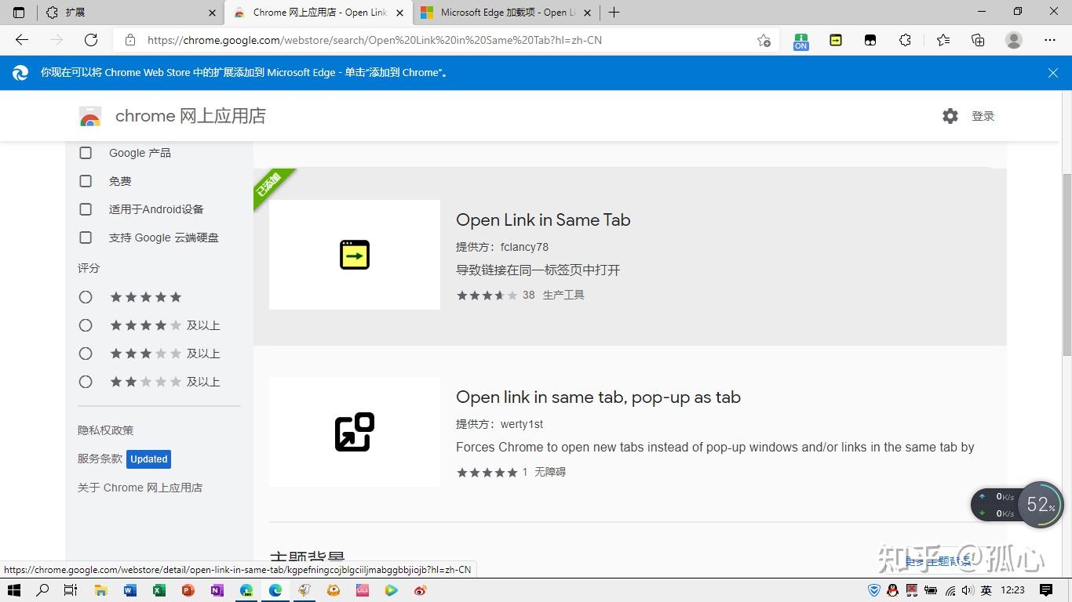
Task: Select the four stars 及以上 radio button
Action: [86, 325]
